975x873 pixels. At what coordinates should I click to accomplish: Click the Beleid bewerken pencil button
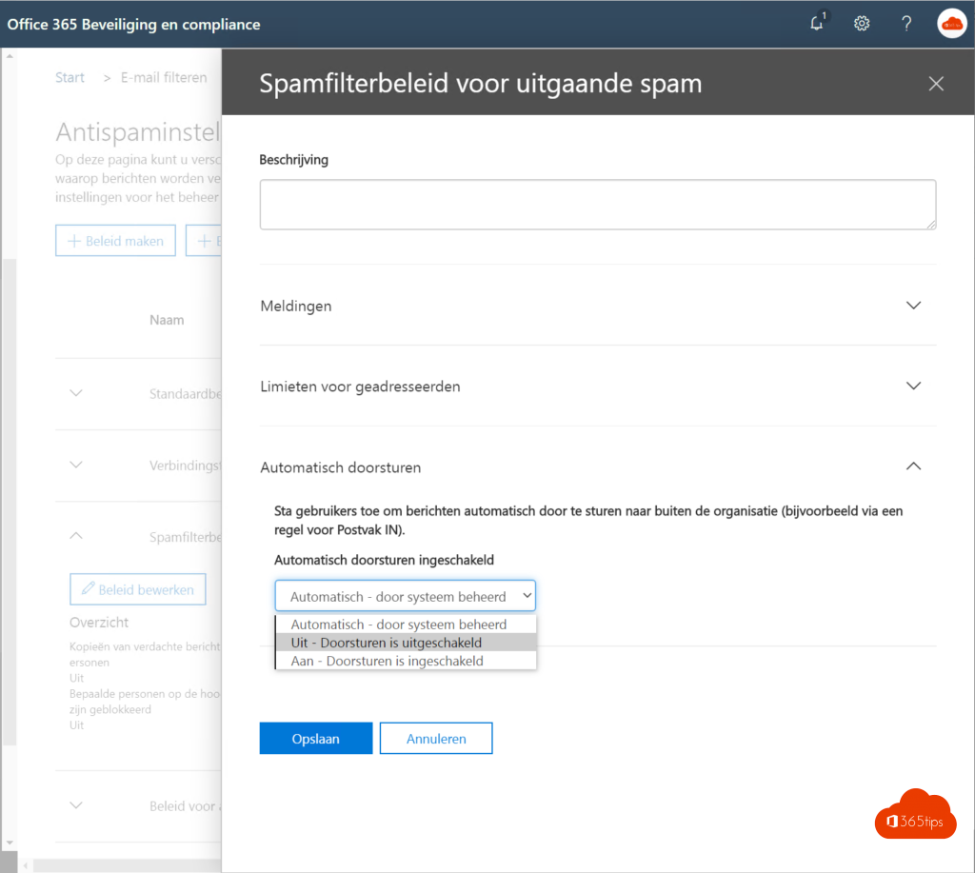(x=137, y=589)
